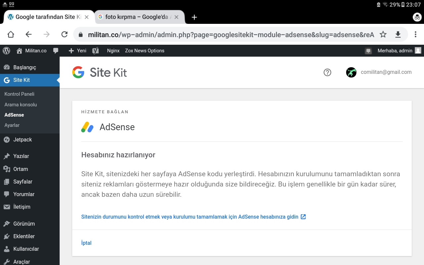Follow the AdSense hesabınıza gidin link
This screenshot has width=424, height=265.
click(x=193, y=217)
